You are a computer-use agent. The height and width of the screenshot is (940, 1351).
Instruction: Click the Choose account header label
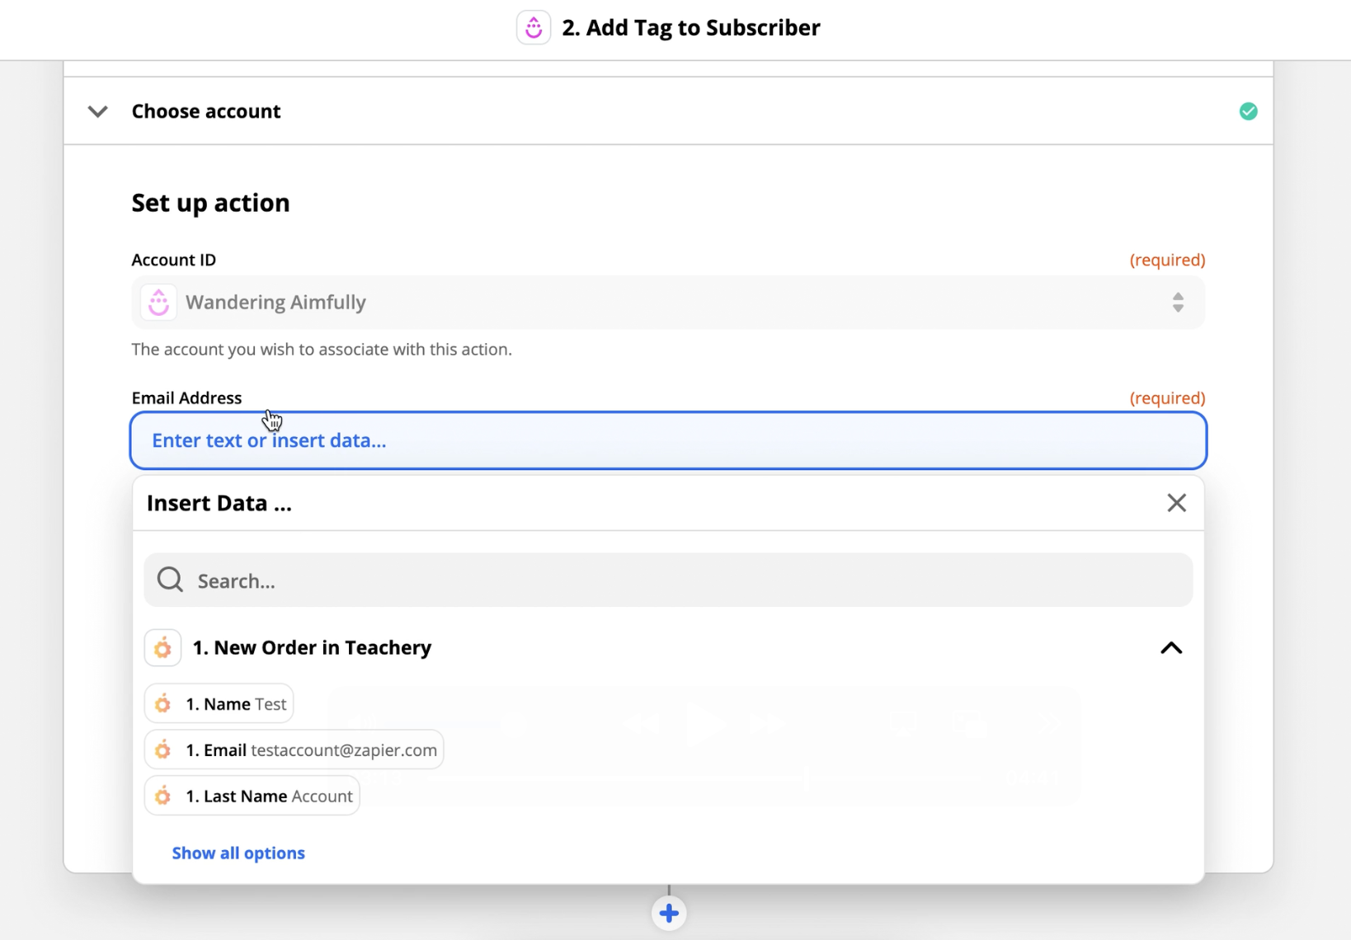click(206, 111)
